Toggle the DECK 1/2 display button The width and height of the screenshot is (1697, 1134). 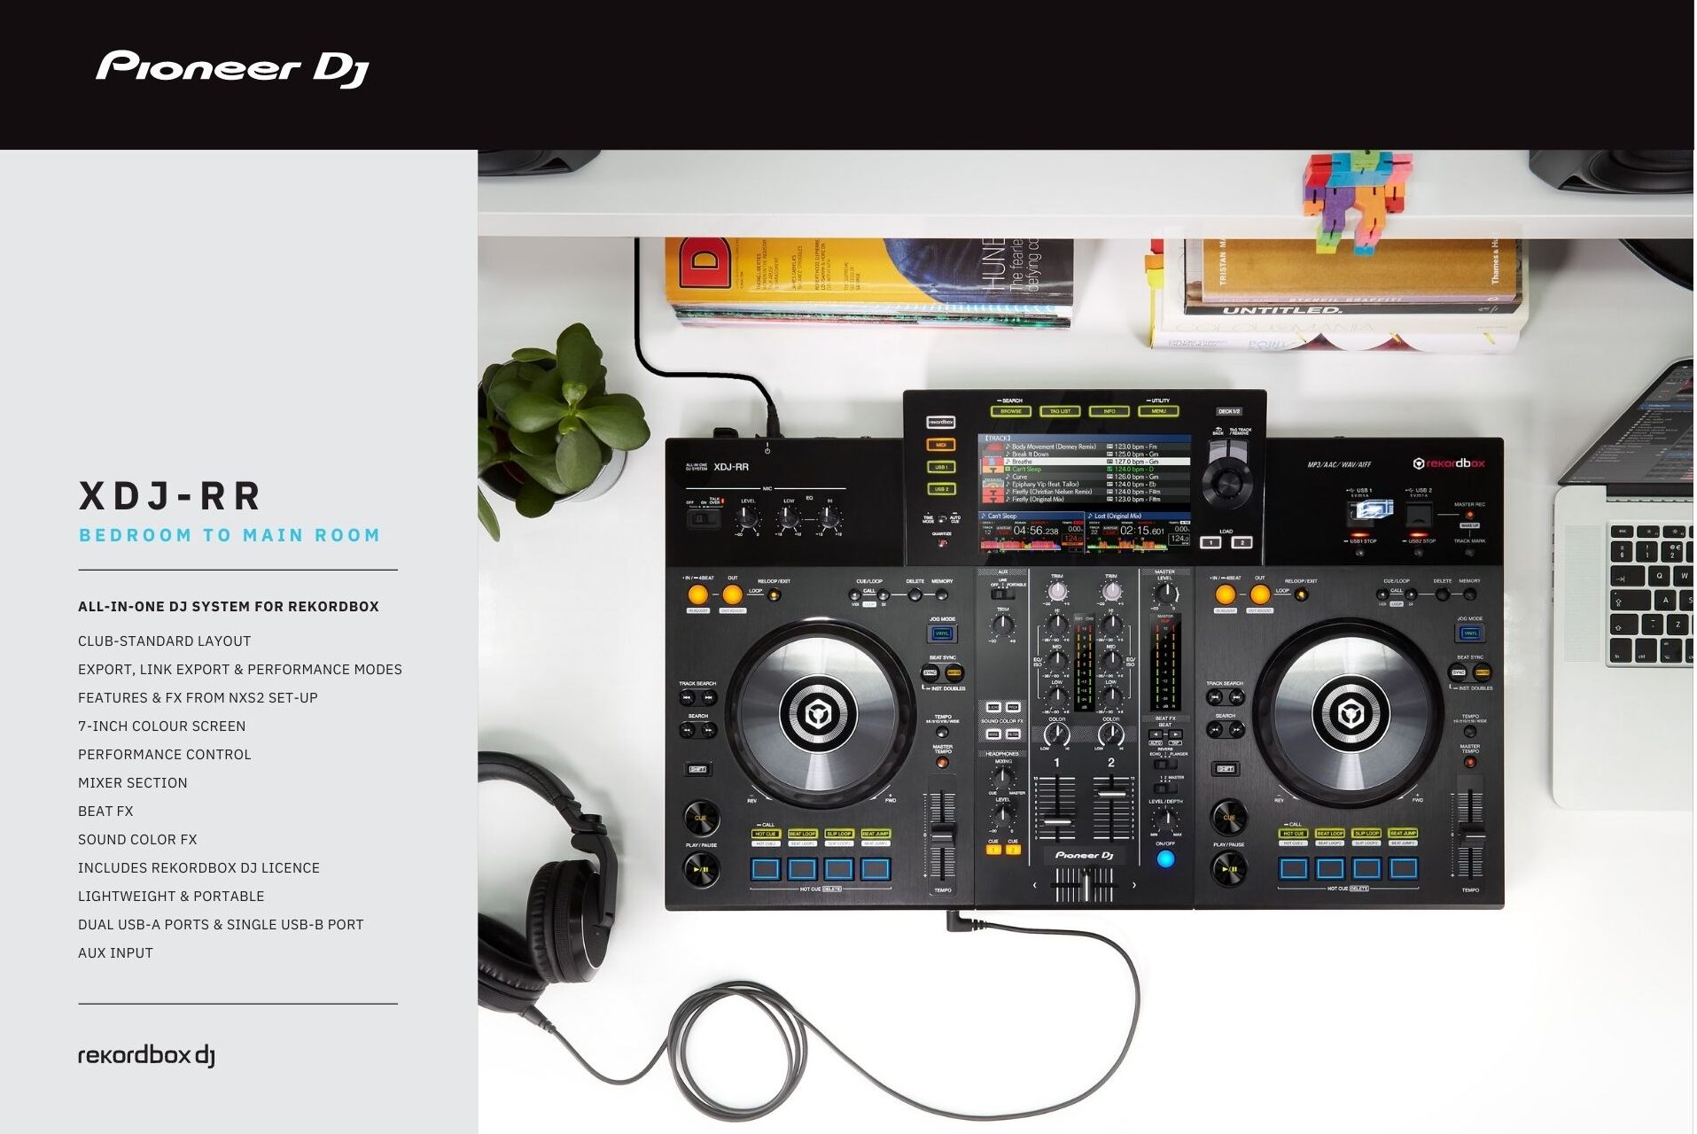(x=1229, y=412)
